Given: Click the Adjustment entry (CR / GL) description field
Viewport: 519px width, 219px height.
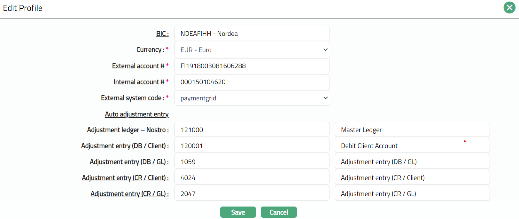Looking at the screenshot, I should tap(412, 194).
